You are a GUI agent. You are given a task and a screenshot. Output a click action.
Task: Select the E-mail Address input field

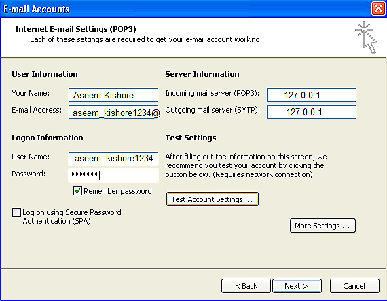(x=113, y=112)
